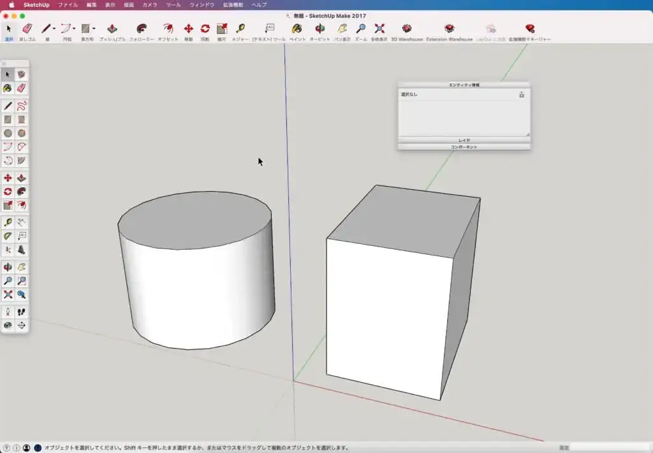Image resolution: width=653 pixels, height=453 pixels.
Task: Open the Apple menu
Action: point(11,5)
